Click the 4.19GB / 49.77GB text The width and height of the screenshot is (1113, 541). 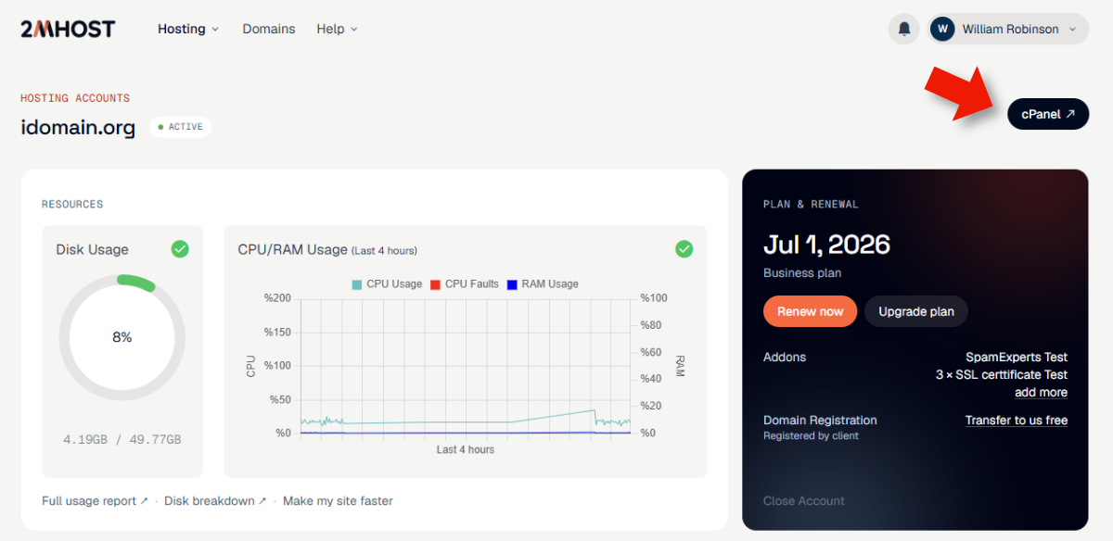tap(122, 439)
